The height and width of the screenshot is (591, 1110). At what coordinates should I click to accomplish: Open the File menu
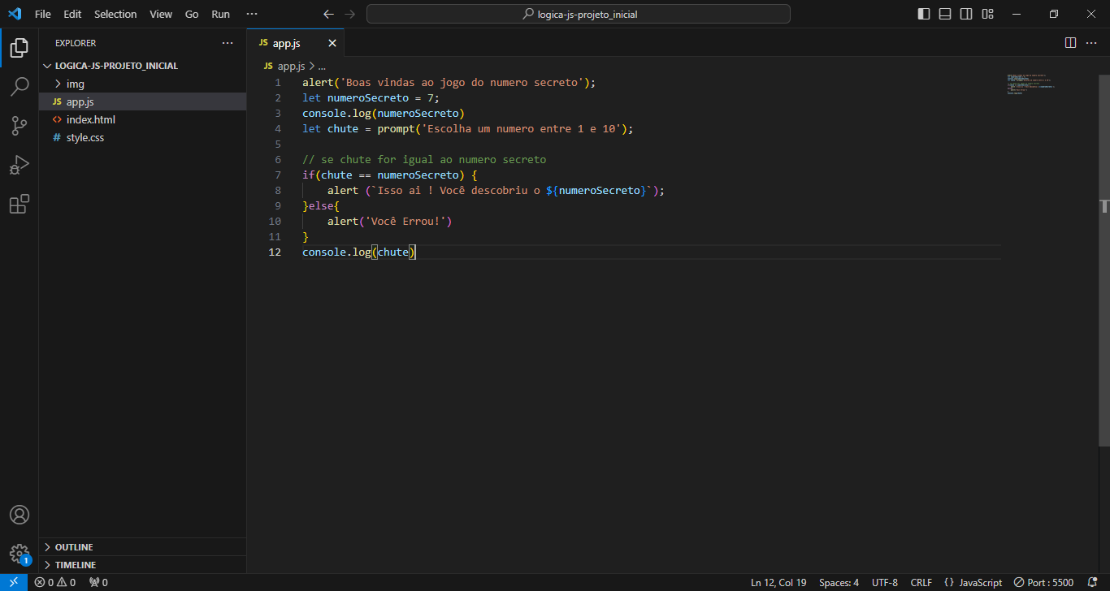pyautogui.click(x=43, y=14)
